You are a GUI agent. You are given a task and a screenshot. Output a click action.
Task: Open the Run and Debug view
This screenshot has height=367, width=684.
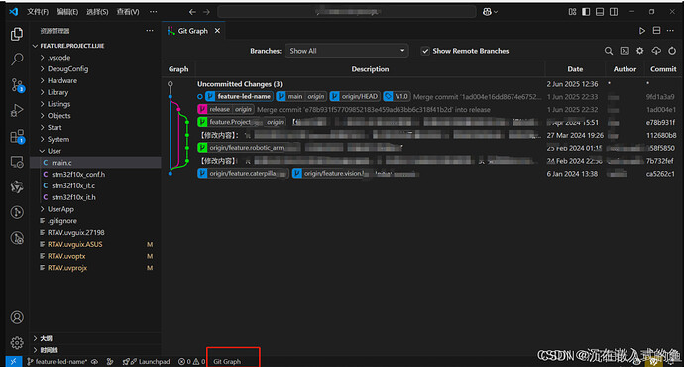click(17, 110)
